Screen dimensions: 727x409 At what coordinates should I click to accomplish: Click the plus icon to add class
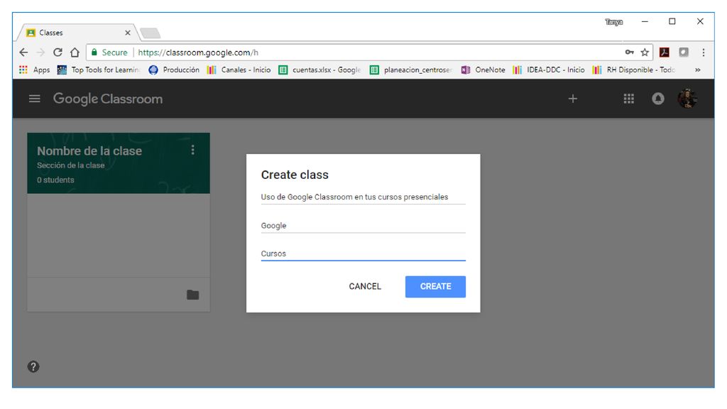[573, 98]
